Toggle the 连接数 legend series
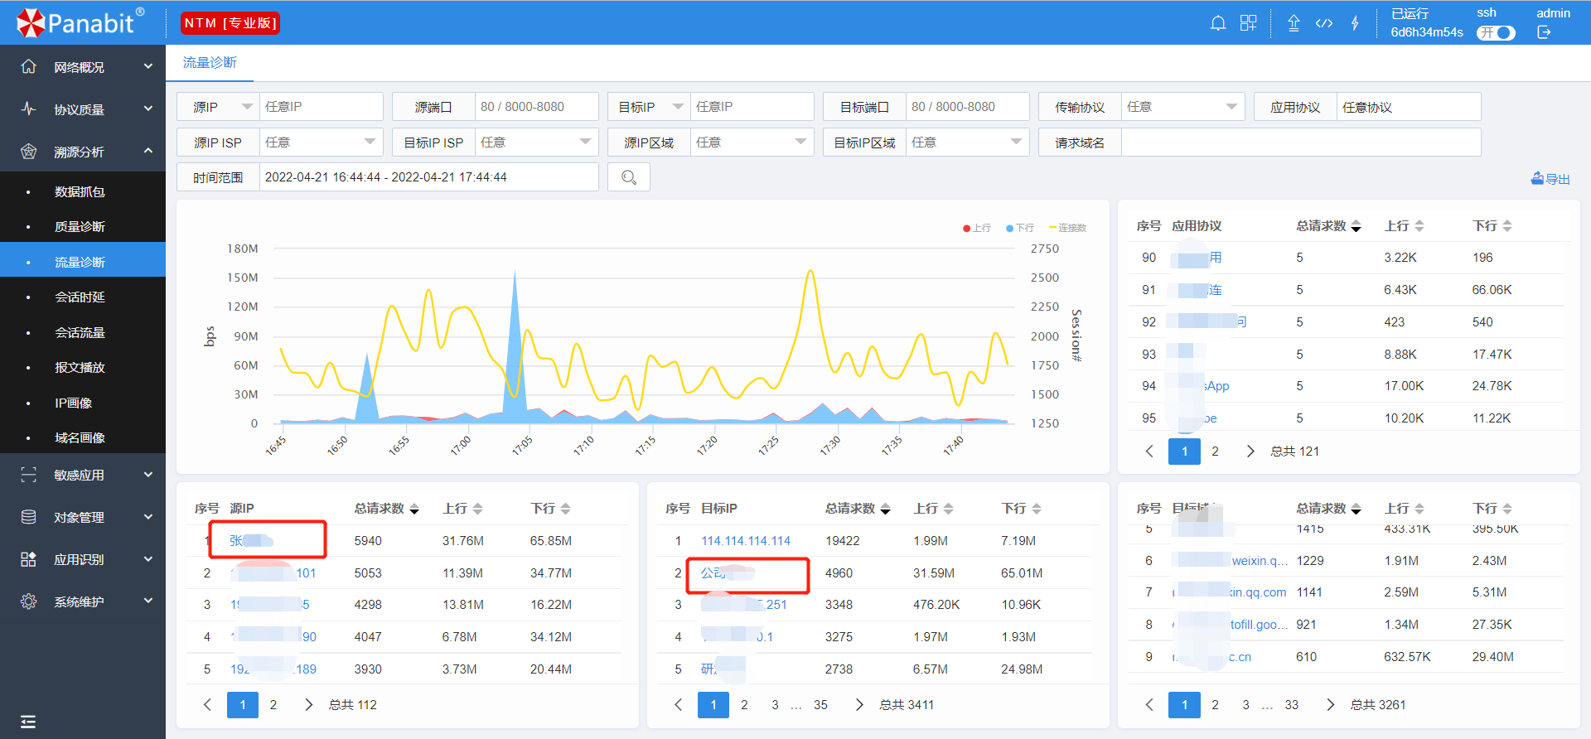Image resolution: width=1591 pixels, height=739 pixels. tap(1067, 228)
